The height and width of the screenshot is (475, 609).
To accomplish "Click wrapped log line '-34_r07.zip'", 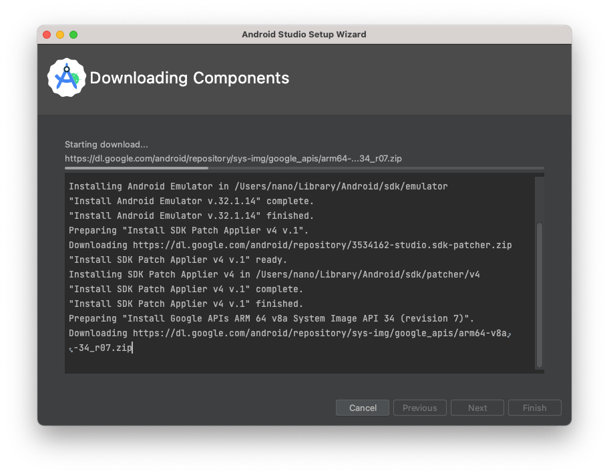I will (x=101, y=348).
